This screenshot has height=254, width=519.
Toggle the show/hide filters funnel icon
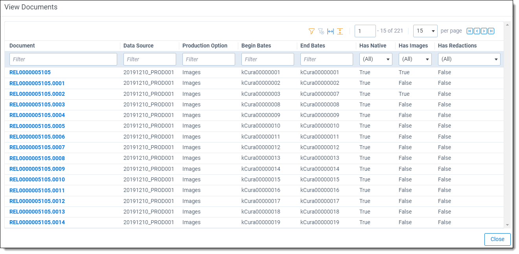click(311, 31)
